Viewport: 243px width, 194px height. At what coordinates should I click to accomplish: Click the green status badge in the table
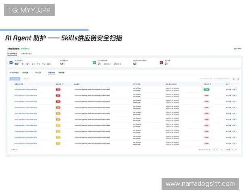click(206, 90)
